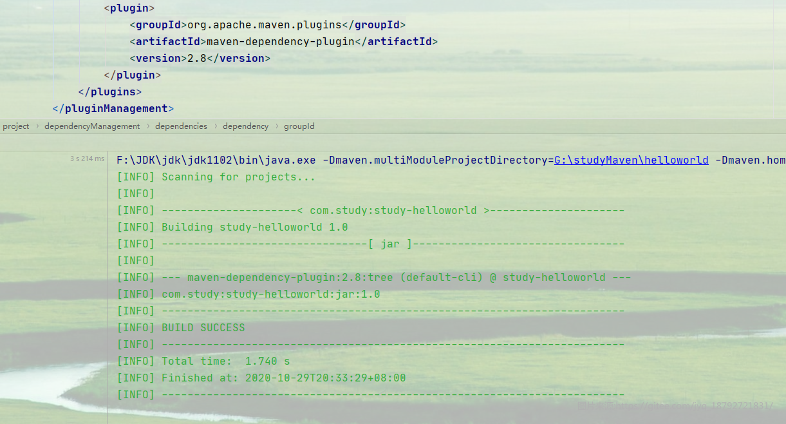786x424 pixels.
Task: Place cursor on maven-dependency-plugin artifactId line
Action: click(x=284, y=42)
